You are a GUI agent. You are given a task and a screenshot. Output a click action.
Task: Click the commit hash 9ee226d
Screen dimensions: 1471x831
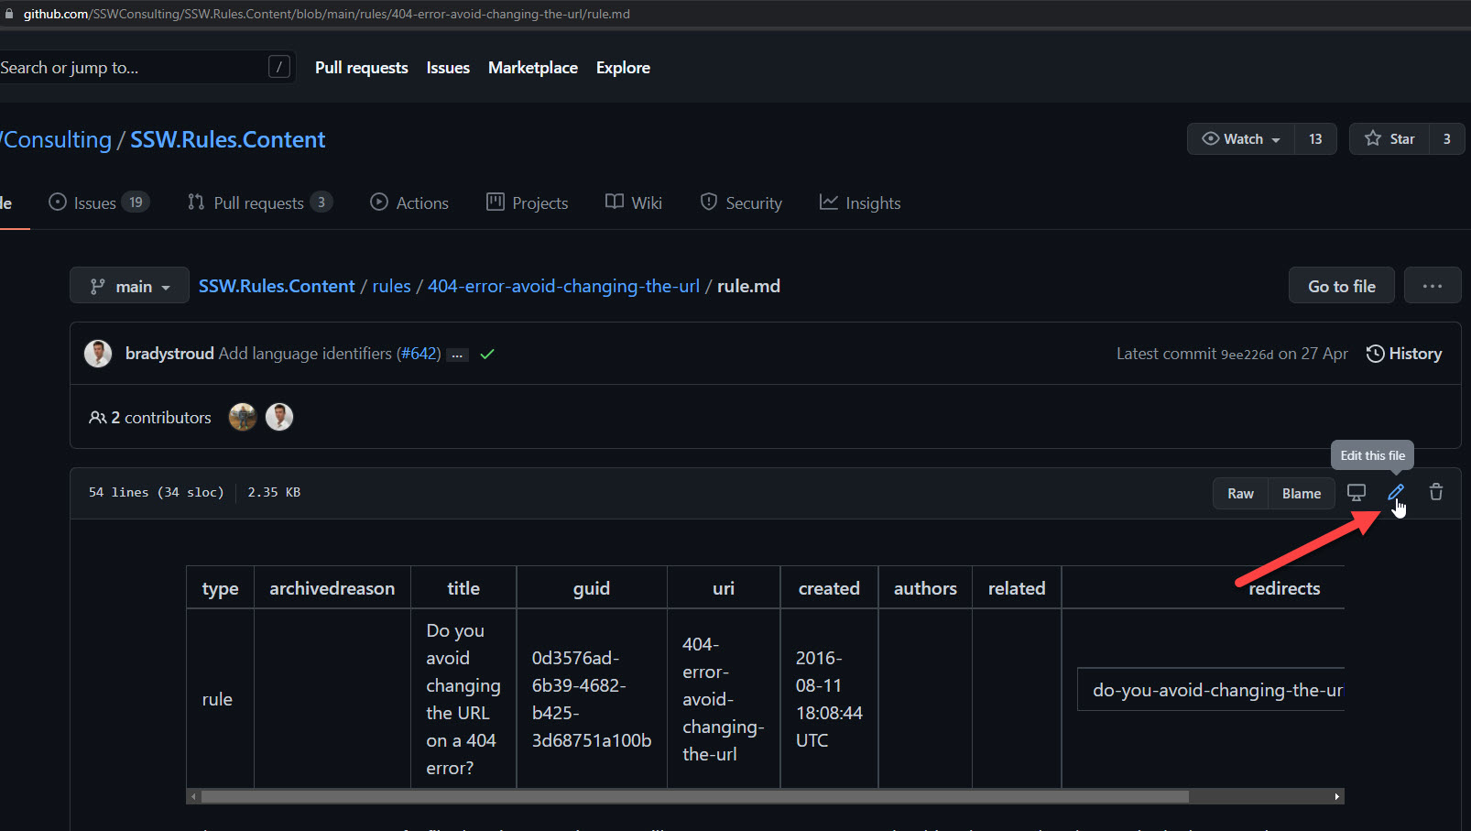click(1247, 355)
